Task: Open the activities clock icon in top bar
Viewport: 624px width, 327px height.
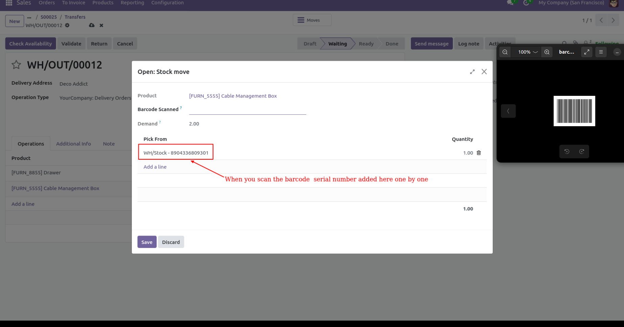Action: coord(526,3)
